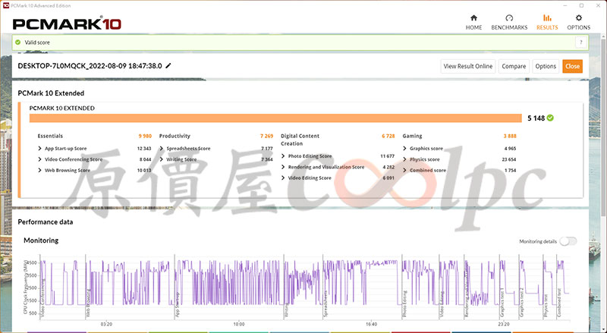607x333 pixels.
Task: Click the overall score 5 148
Action: [536, 118]
